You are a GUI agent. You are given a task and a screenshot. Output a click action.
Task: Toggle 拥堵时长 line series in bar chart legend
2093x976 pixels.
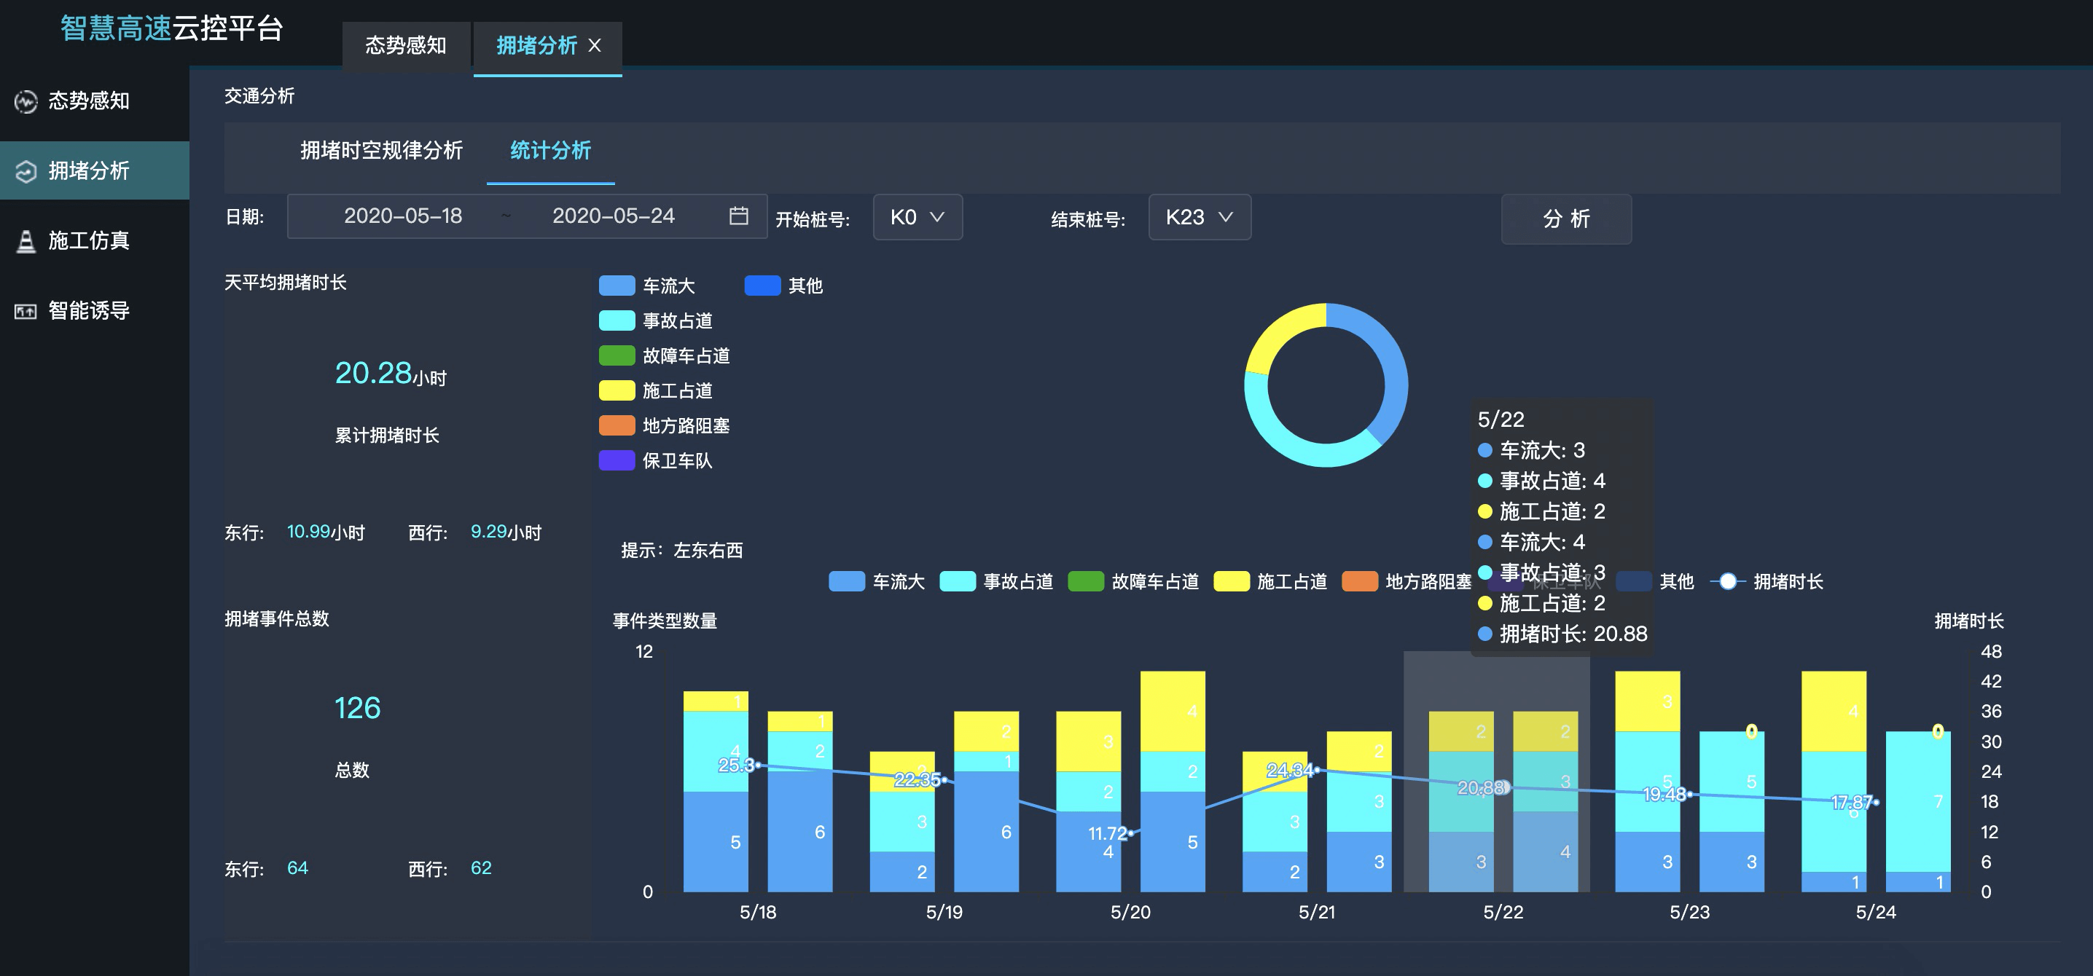coord(1767,581)
